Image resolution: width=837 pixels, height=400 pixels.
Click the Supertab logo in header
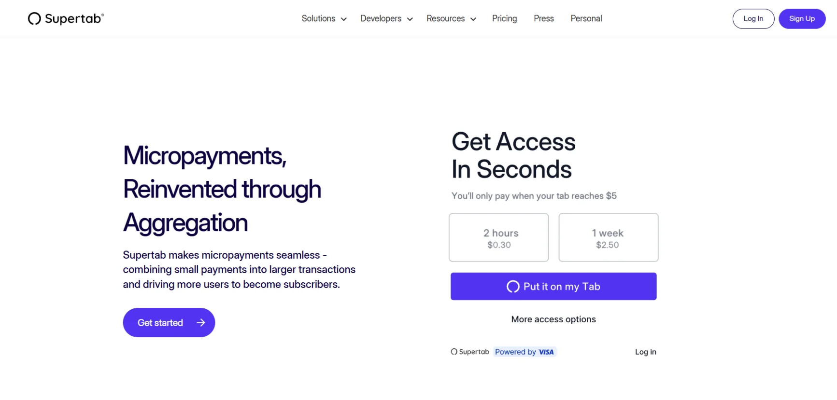[66, 19]
